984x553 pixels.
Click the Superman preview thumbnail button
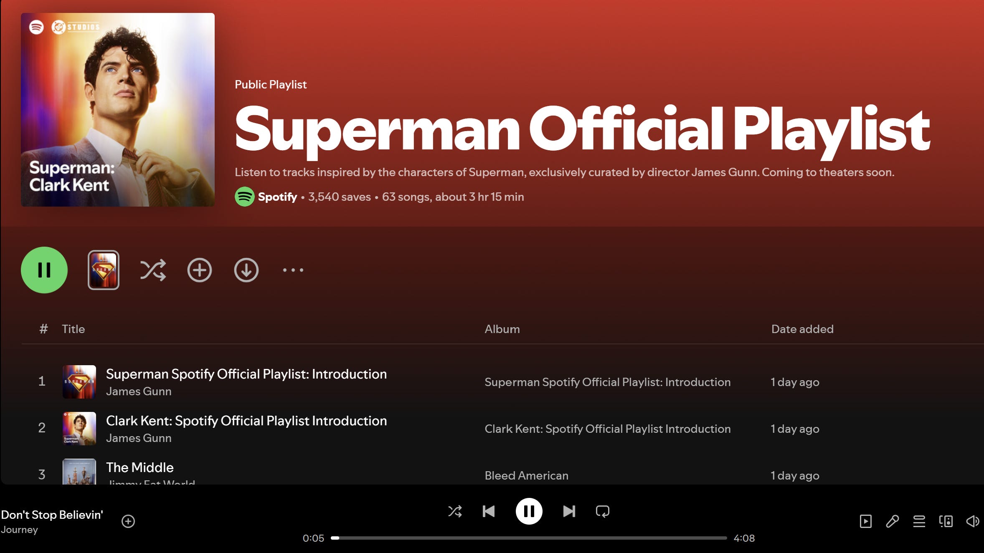pos(104,270)
